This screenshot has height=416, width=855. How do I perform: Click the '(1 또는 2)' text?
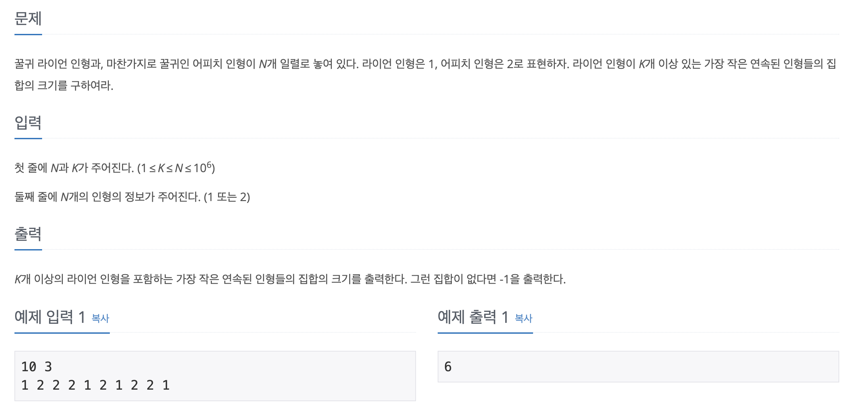click(x=227, y=197)
